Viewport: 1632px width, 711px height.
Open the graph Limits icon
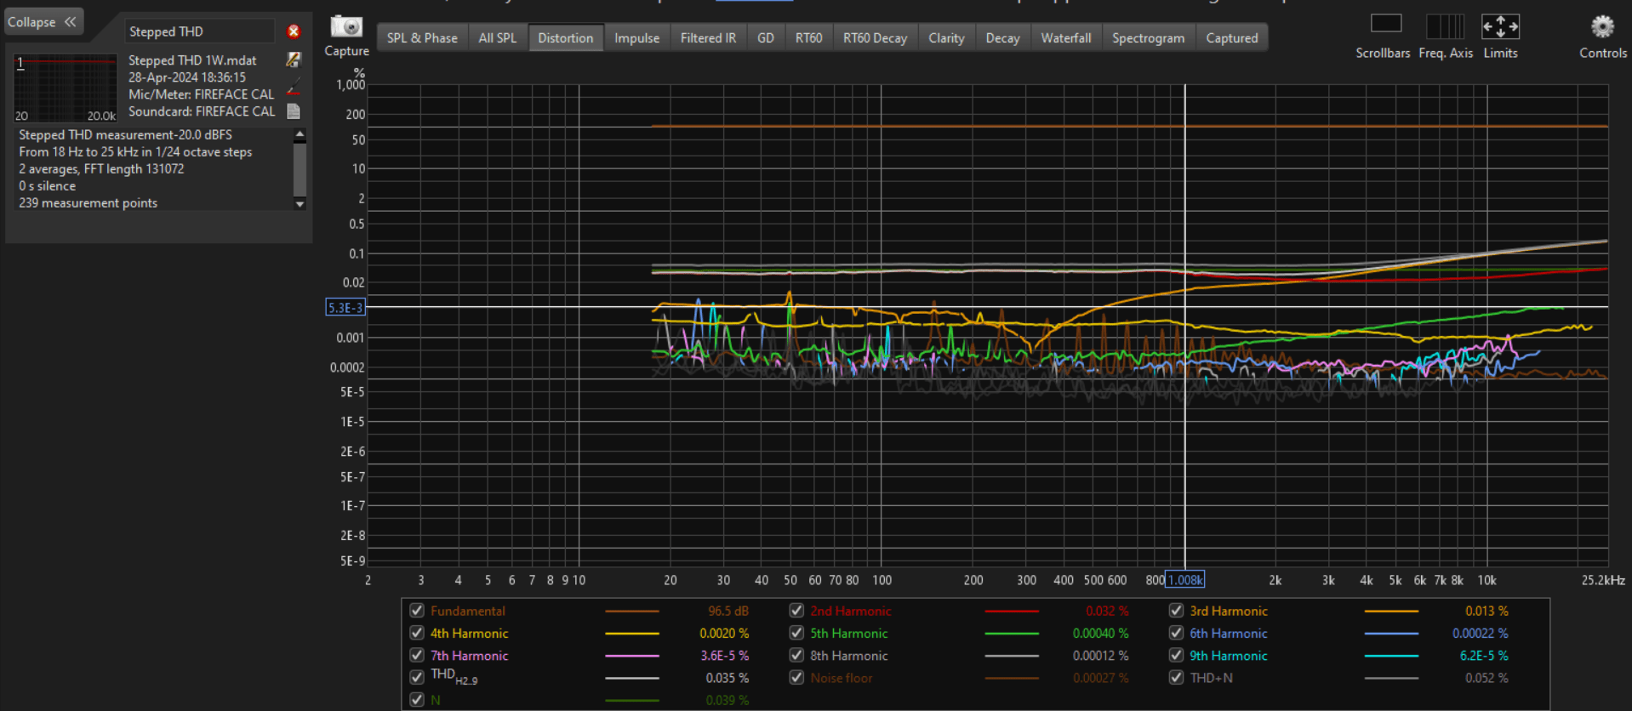(1500, 26)
